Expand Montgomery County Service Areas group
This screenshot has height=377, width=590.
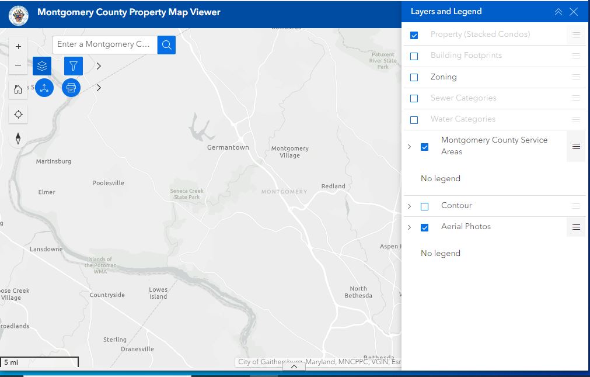[x=409, y=147]
